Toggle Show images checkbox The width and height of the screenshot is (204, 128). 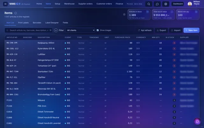point(98,30)
